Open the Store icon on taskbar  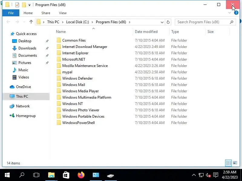pos(66,175)
